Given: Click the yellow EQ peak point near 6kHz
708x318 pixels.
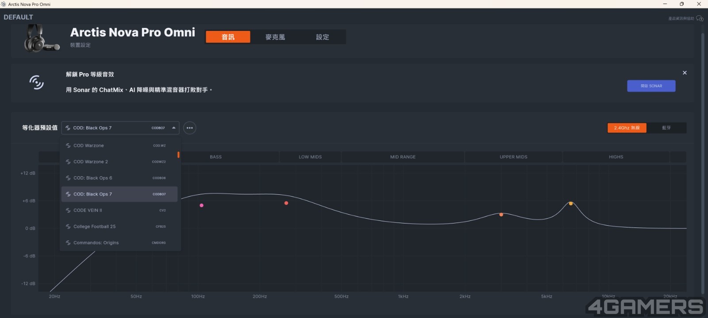Looking at the screenshot, I should point(571,204).
